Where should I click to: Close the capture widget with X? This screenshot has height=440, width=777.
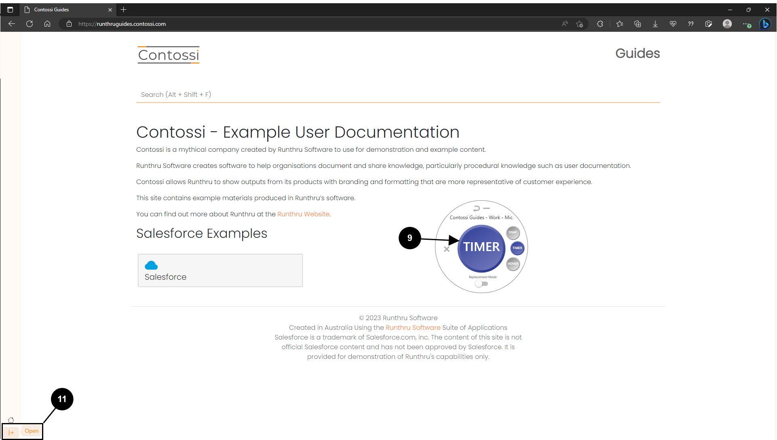(x=447, y=249)
